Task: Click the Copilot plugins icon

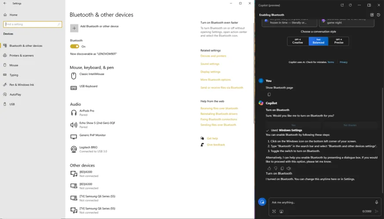Action: tap(372, 15)
